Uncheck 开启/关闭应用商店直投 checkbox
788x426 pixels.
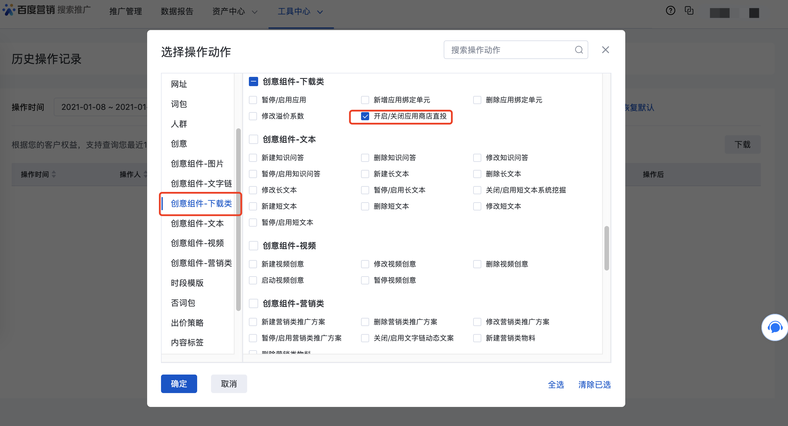tap(365, 116)
